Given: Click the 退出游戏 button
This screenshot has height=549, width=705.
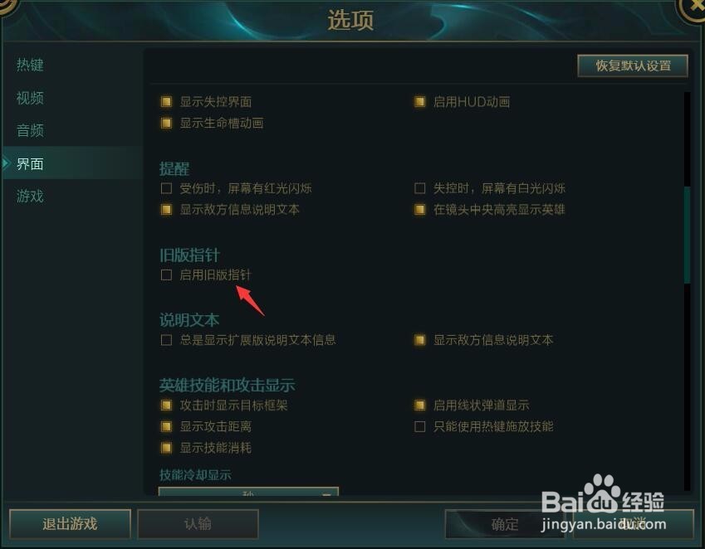Looking at the screenshot, I should (70, 524).
